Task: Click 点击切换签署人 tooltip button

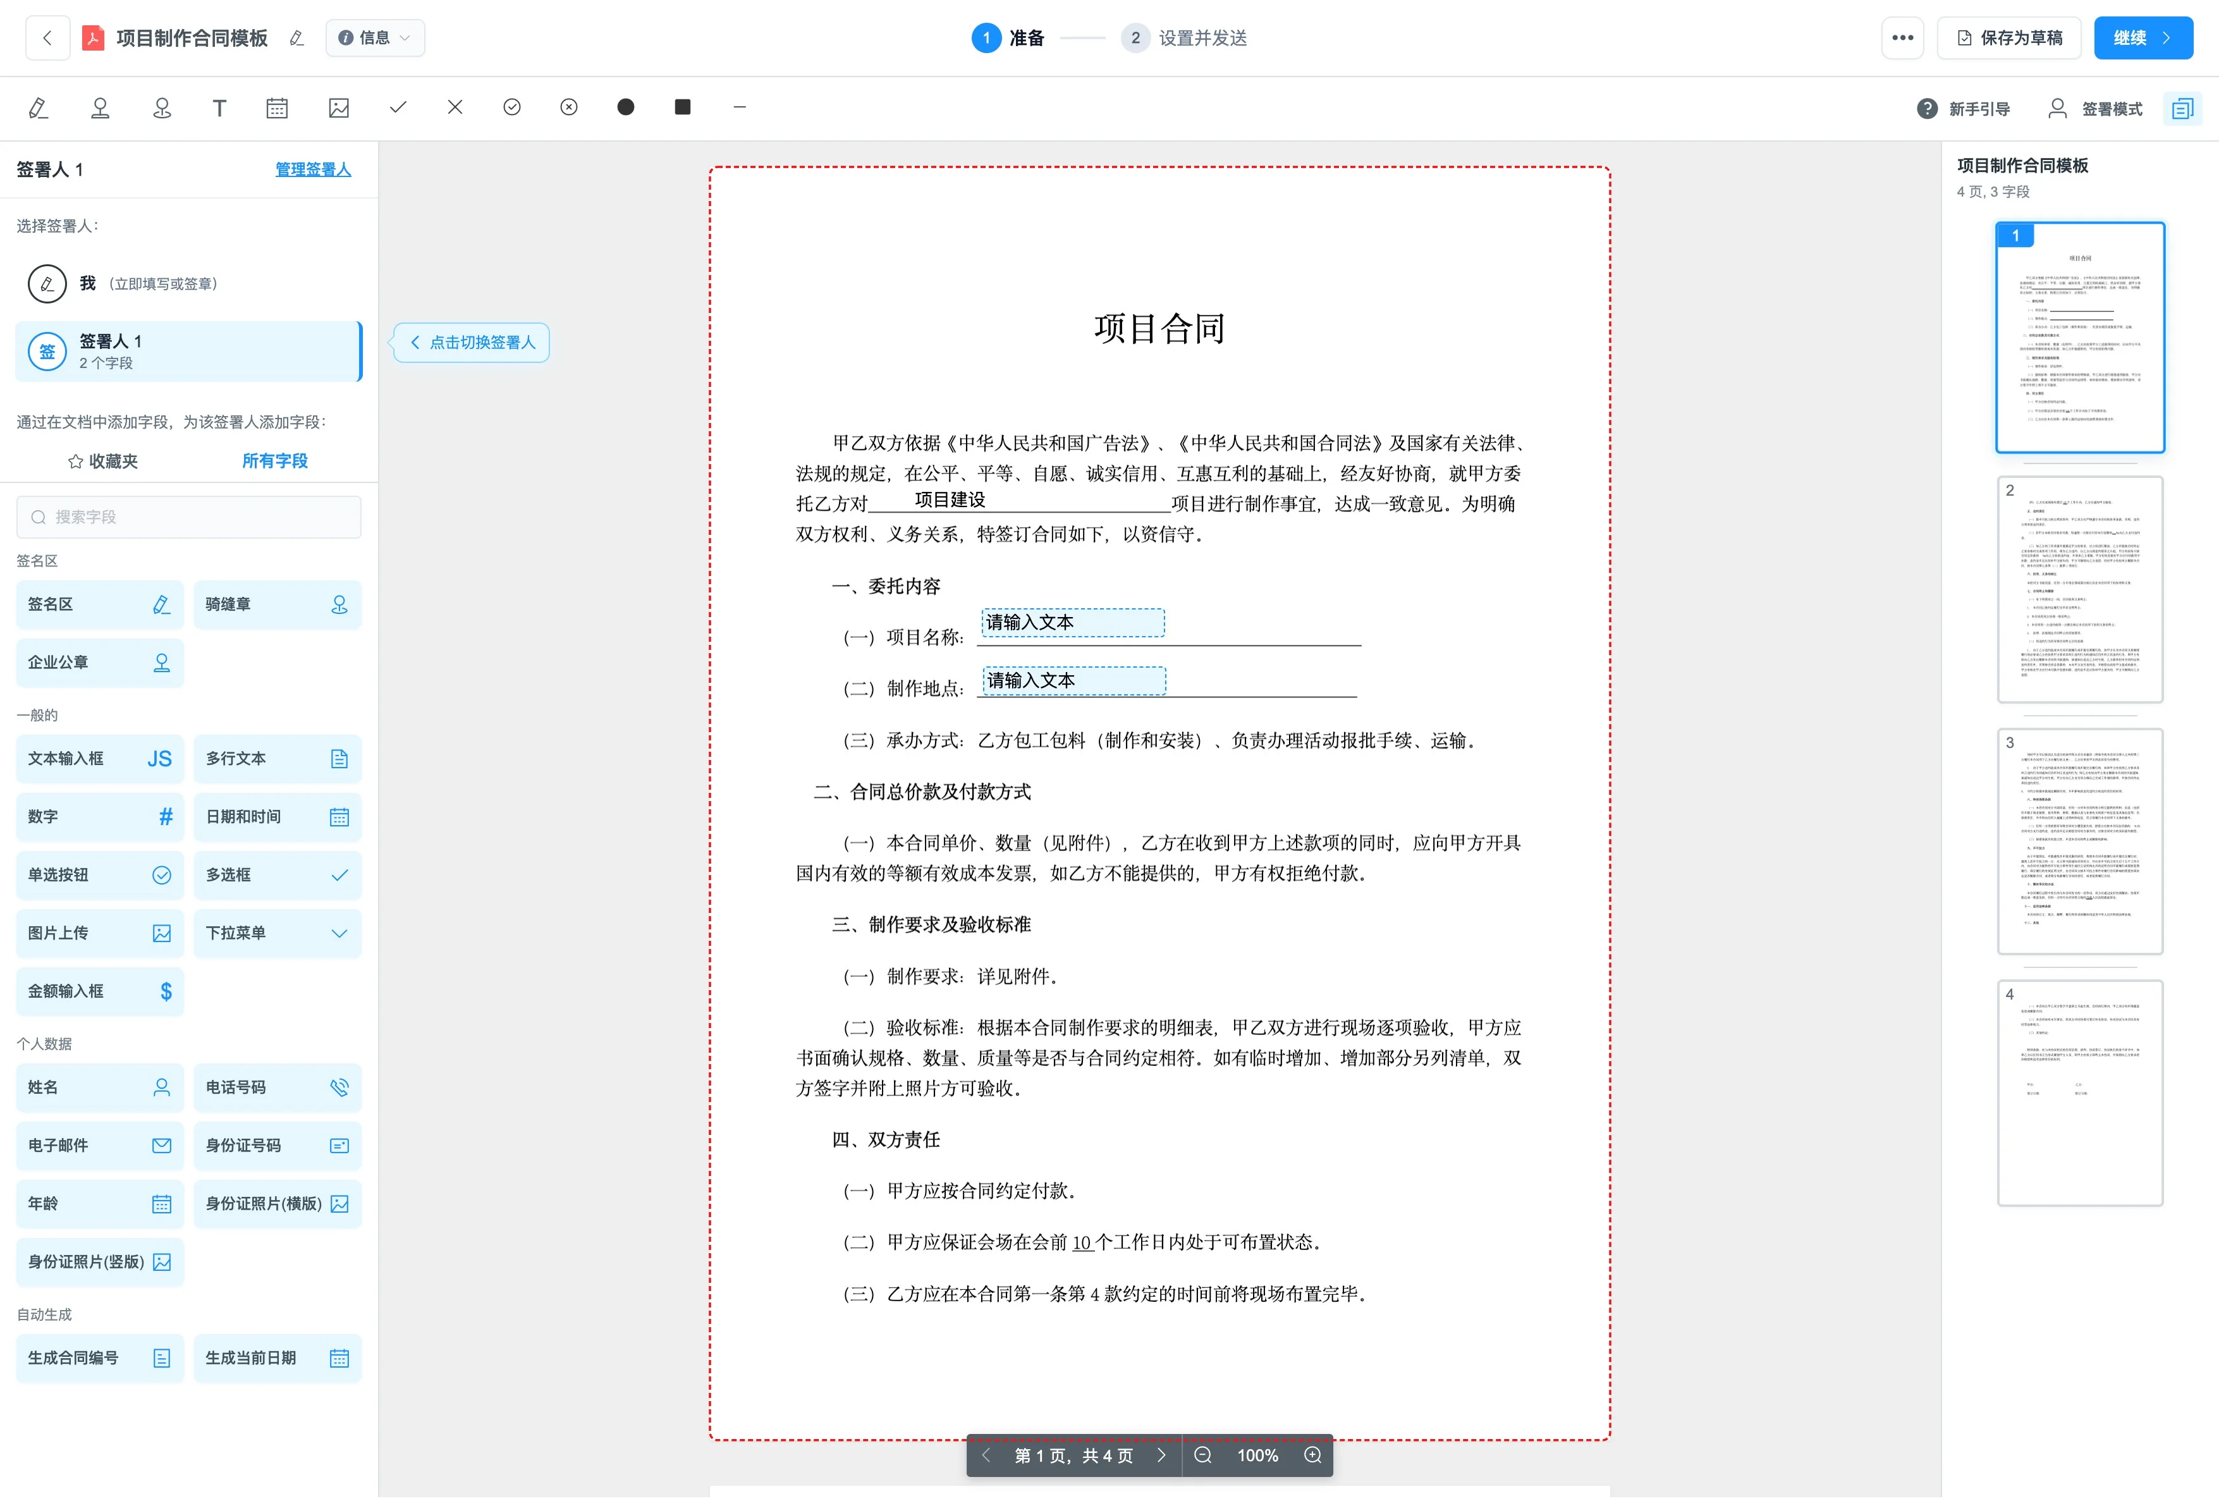Action: (x=473, y=343)
